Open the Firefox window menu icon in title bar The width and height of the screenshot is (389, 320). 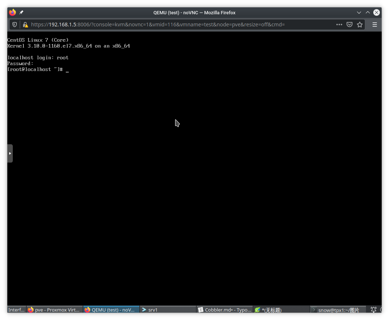(12, 12)
